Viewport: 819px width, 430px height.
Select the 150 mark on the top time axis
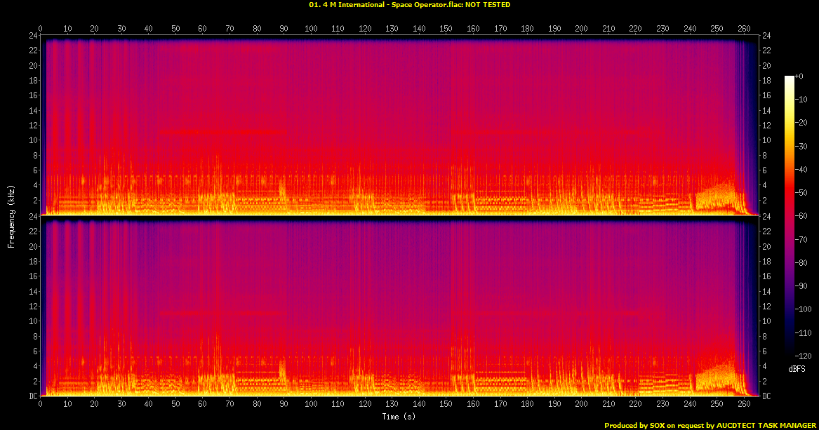[446, 29]
